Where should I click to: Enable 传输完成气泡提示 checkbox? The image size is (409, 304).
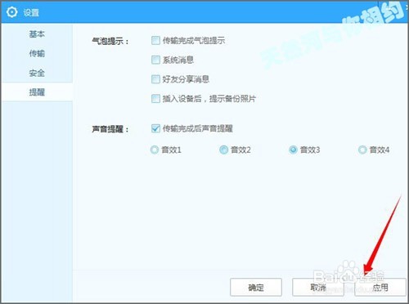(155, 41)
